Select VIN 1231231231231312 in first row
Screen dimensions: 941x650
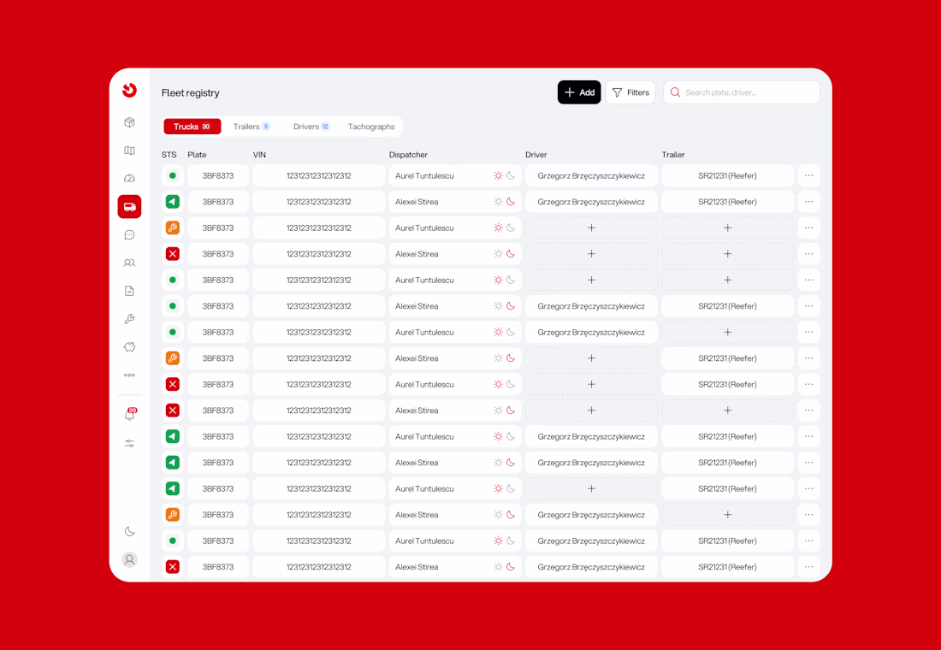319,176
